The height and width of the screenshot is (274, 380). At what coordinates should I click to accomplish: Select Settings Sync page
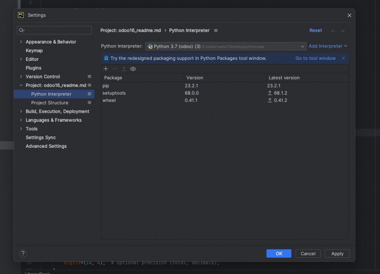pos(41,137)
